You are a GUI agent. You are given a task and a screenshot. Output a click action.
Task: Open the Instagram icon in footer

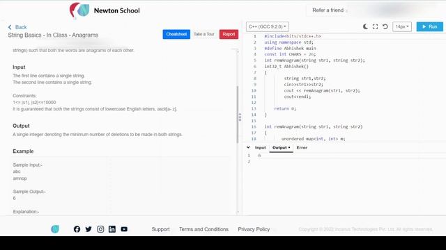100,229
